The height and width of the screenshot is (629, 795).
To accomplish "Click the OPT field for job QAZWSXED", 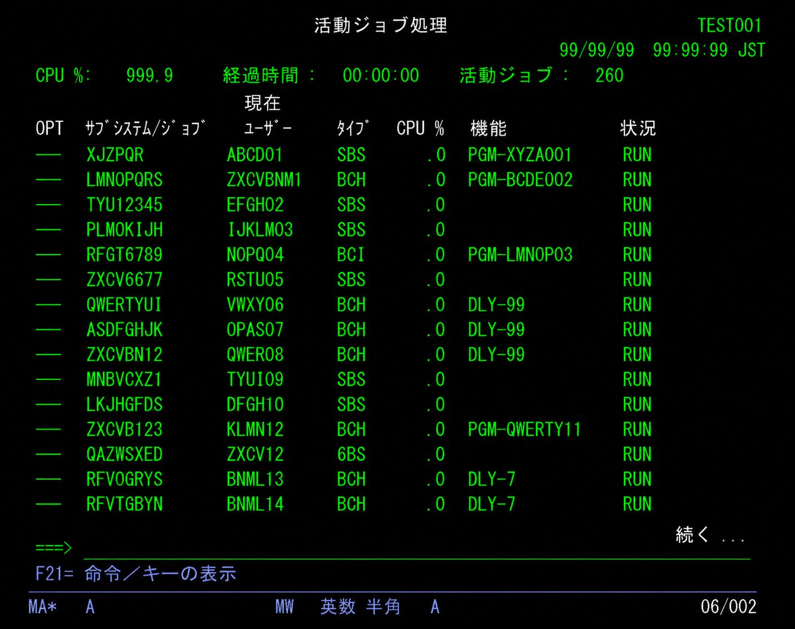I will pos(49,454).
